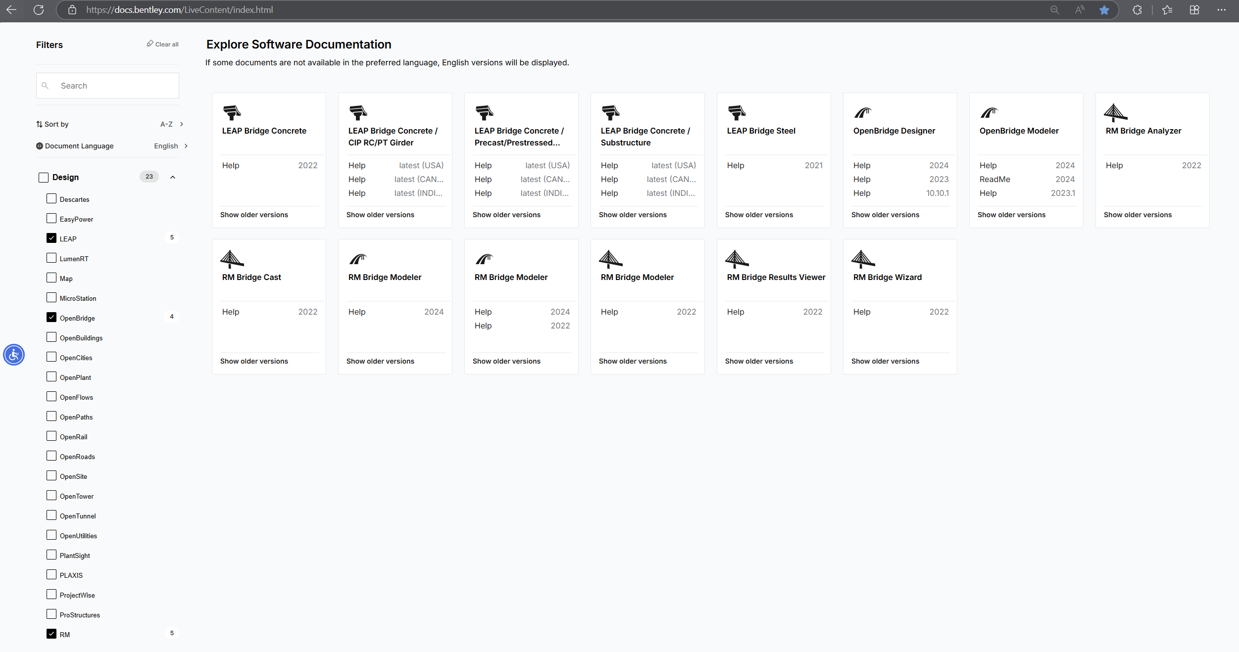Screen dimensions: 1239x652
Task: Open RM Bridge Analyzer Help 2022
Action: [x=1153, y=165]
